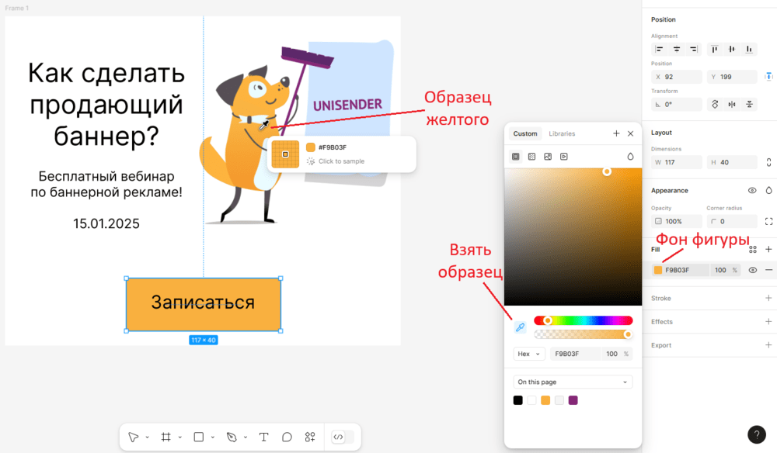Open the On this page dropdown
777x453 pixels.
coord(573,382)
